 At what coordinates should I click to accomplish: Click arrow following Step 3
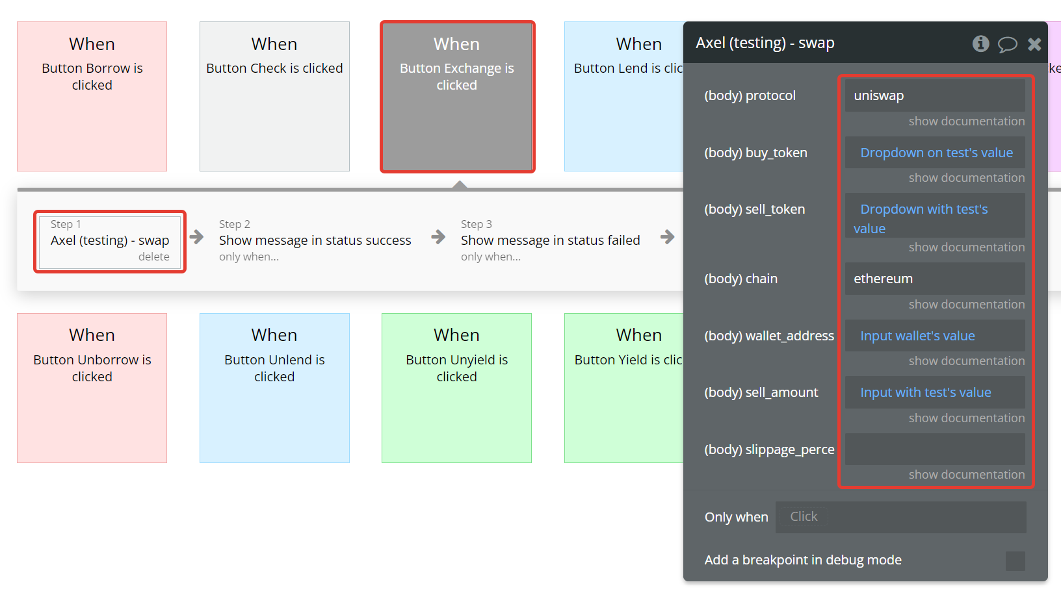coord(667,237)
